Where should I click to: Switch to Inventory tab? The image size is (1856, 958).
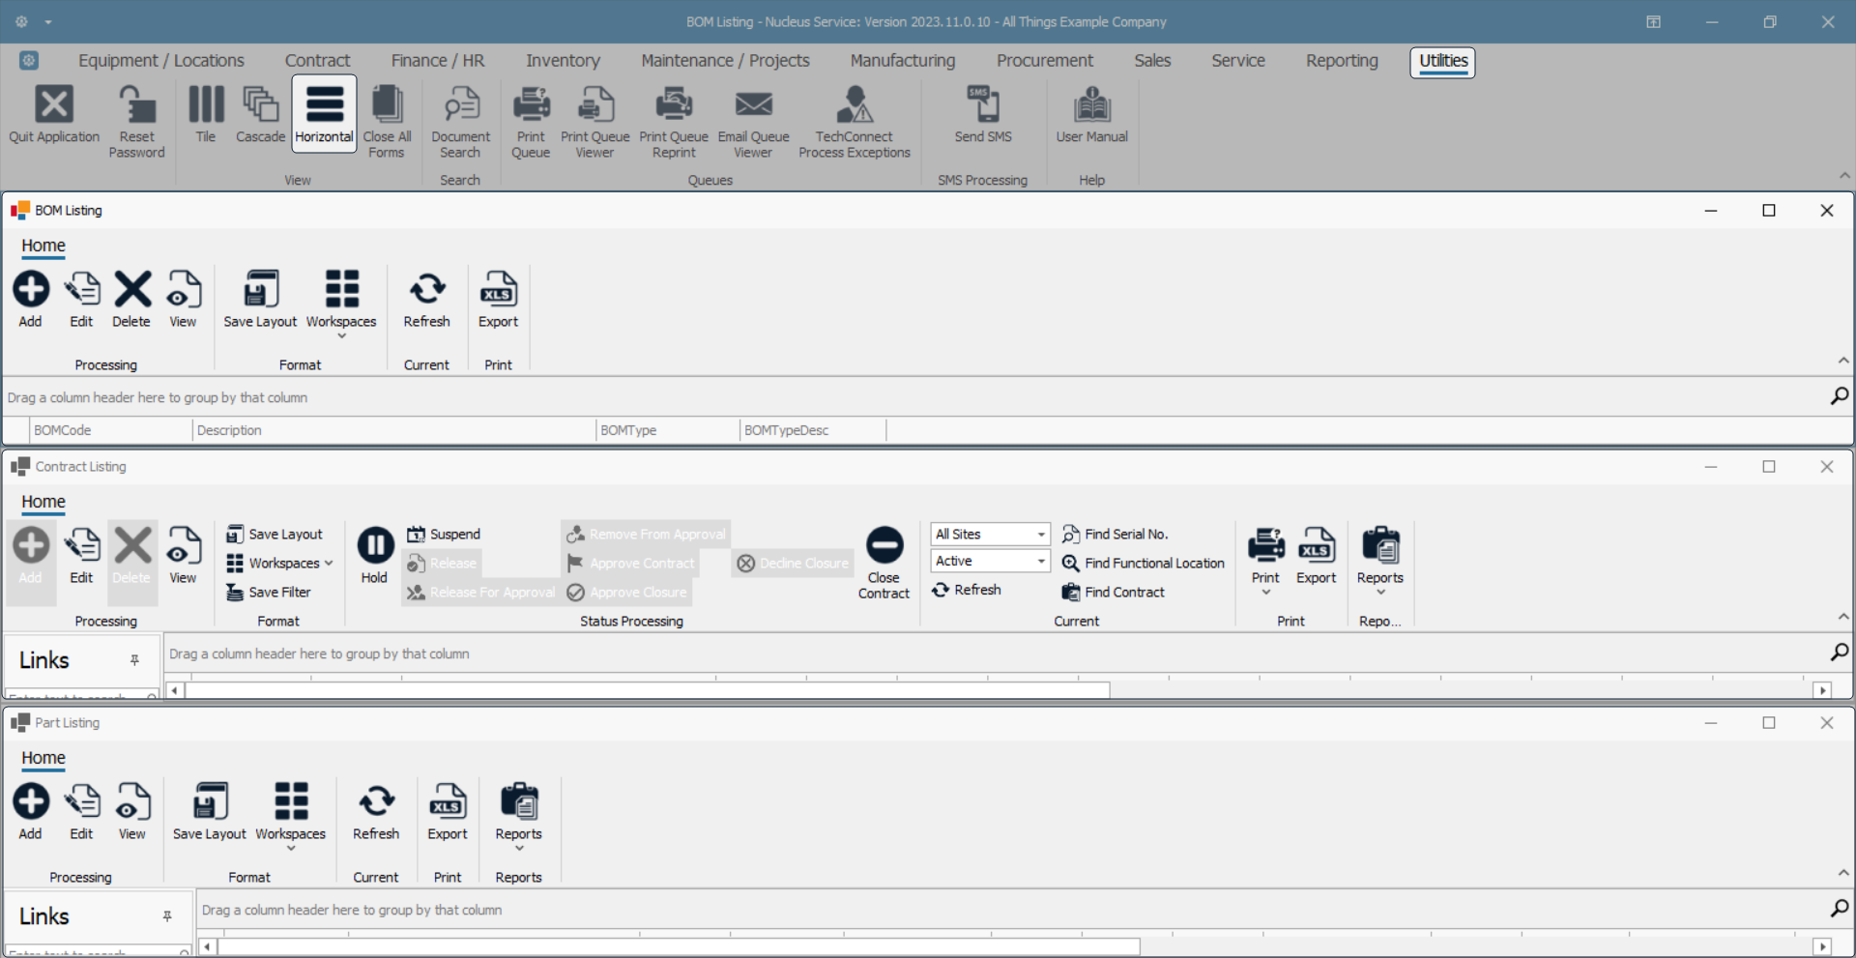click(x=563, y=61)
